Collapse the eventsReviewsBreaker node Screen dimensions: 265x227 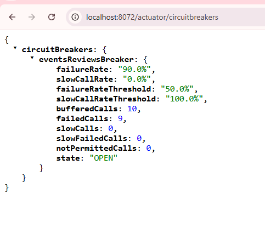pos(32,58)
